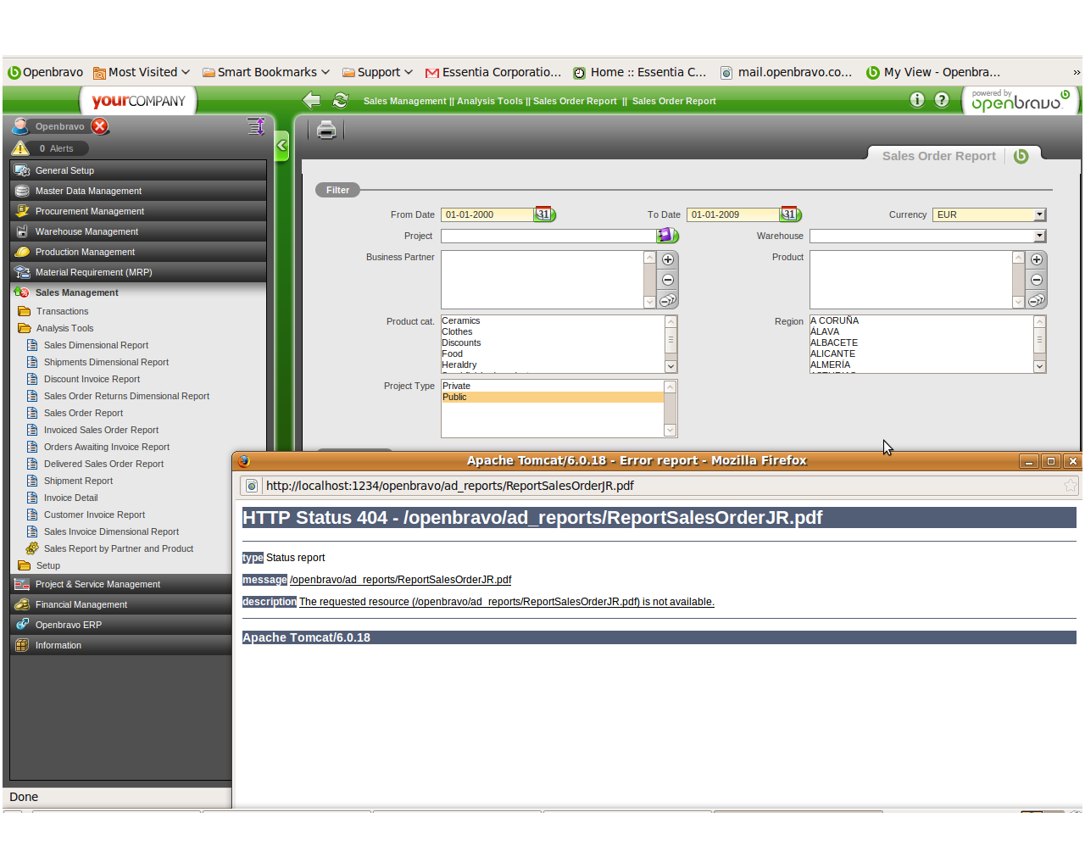Screen dimensions: 1085x868
Task: Click the powered by Openbravo logo
Action: point(1020,100)
